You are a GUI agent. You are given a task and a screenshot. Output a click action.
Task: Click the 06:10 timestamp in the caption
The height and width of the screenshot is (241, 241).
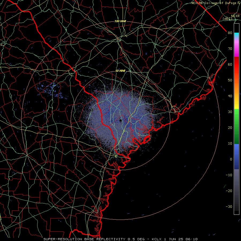coord(191,239)
